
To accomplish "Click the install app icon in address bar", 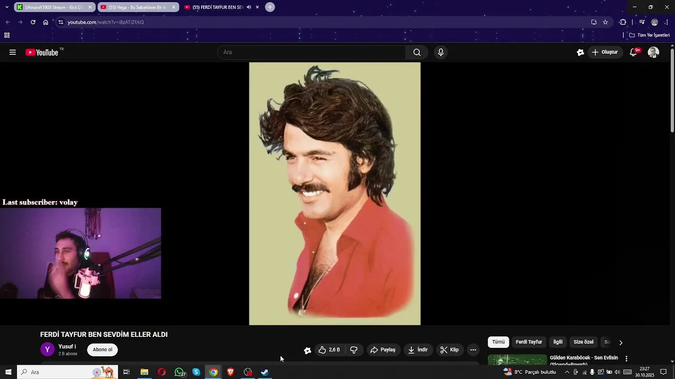I will (594, 22).
